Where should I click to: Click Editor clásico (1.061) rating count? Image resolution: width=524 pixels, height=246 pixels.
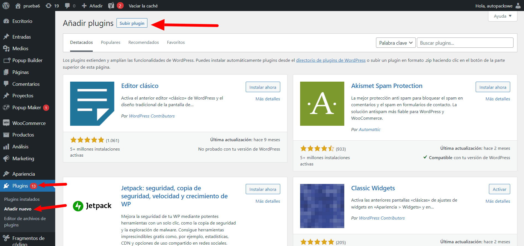pos(112,140)
